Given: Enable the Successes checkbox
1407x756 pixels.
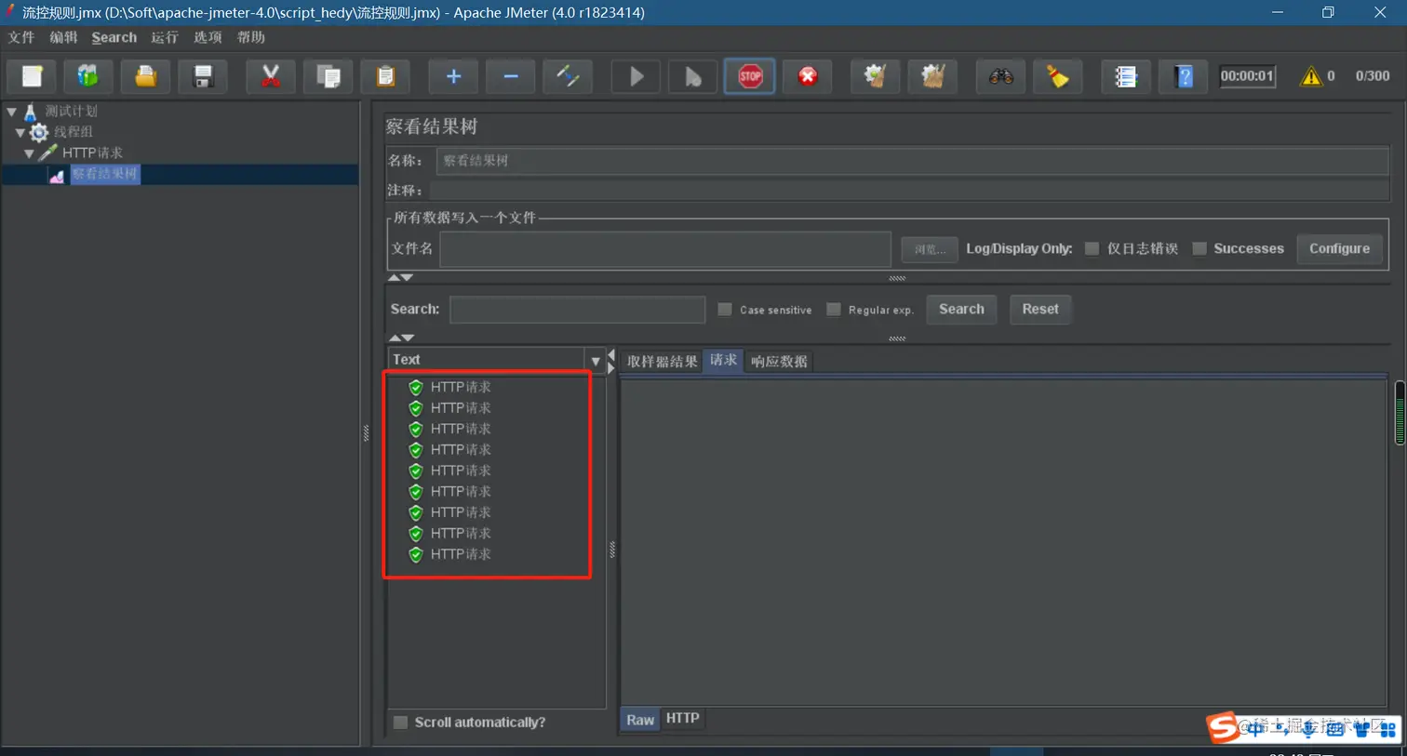Looking at the screenshot, I should (x=1199, y=248).
